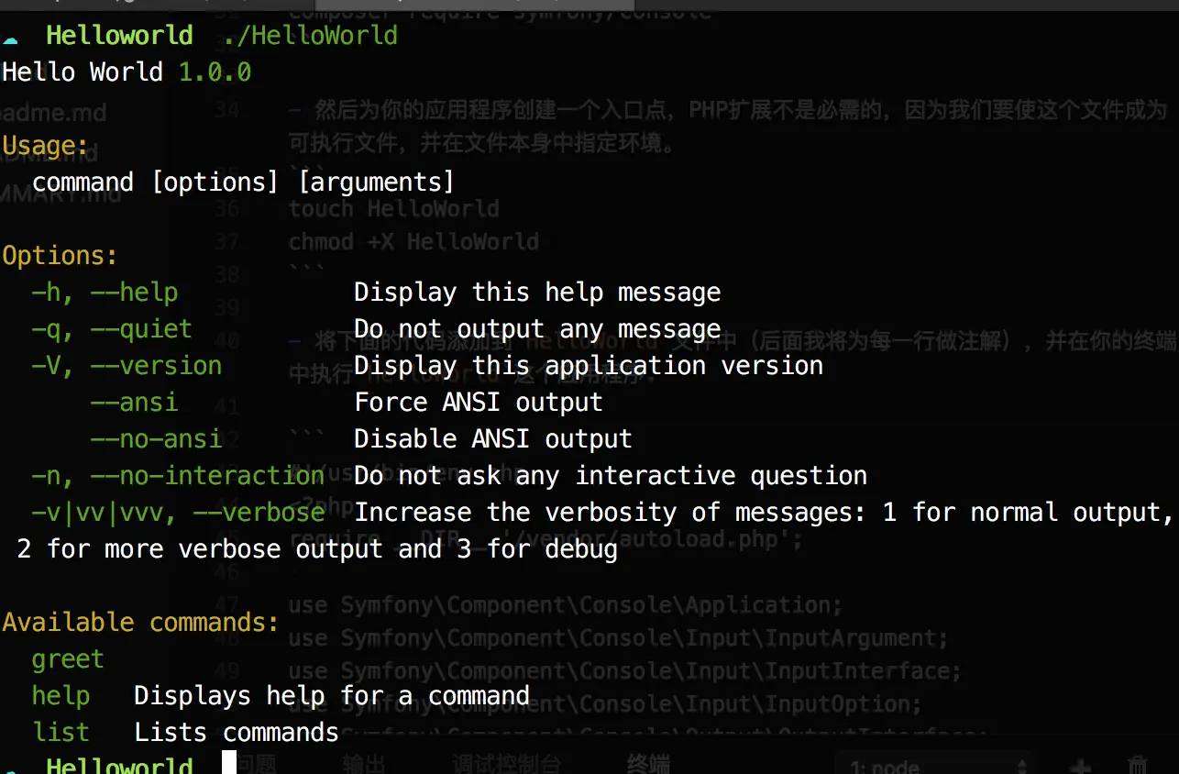The width and height of the screenshot is (1179, 774).
Task: Click the 'Hello World' application name line
Action: [x=83, y=72]
